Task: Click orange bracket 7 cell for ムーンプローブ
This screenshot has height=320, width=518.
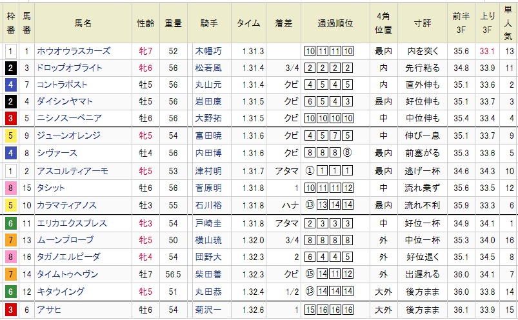Action: click(11, 239)
